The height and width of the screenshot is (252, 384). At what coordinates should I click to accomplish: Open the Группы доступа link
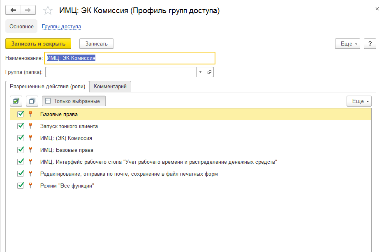point(61,27)
